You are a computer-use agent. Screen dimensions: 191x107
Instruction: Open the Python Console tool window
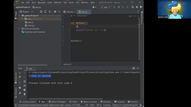point(89,102)
